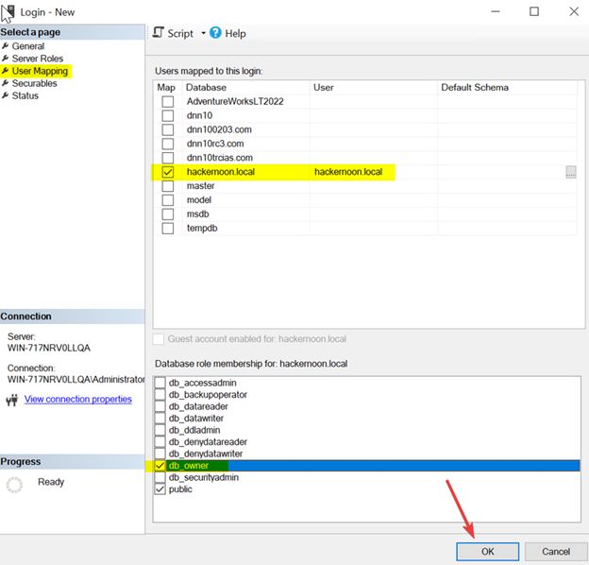Maximize the Login - New window
This screenshot has height=565, width=589.
click(534, 11)
